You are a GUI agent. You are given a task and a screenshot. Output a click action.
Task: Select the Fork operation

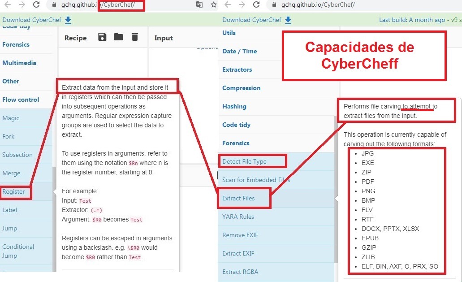(x=26, y=136)
